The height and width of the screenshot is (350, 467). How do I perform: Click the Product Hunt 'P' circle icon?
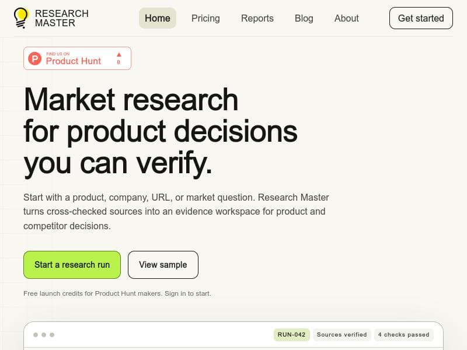coord(35,58)
